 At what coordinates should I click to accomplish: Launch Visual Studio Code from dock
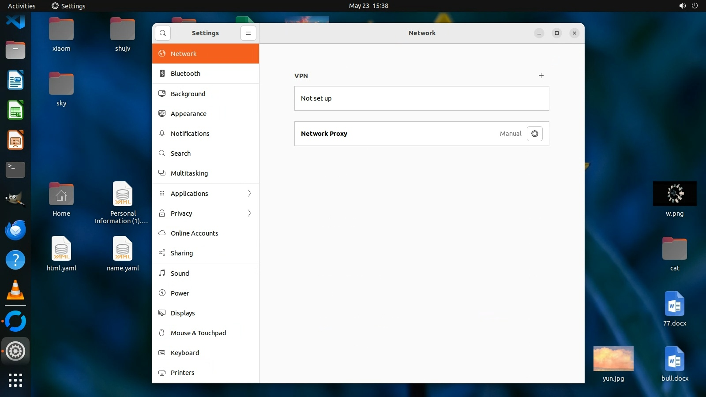coord(15,21)
